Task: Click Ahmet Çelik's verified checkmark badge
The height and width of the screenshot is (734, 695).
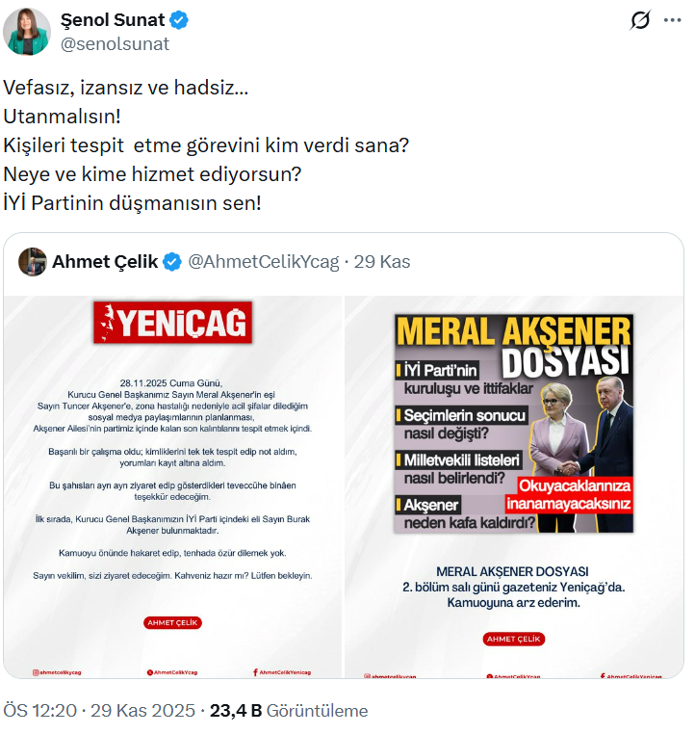Action: 172,262
